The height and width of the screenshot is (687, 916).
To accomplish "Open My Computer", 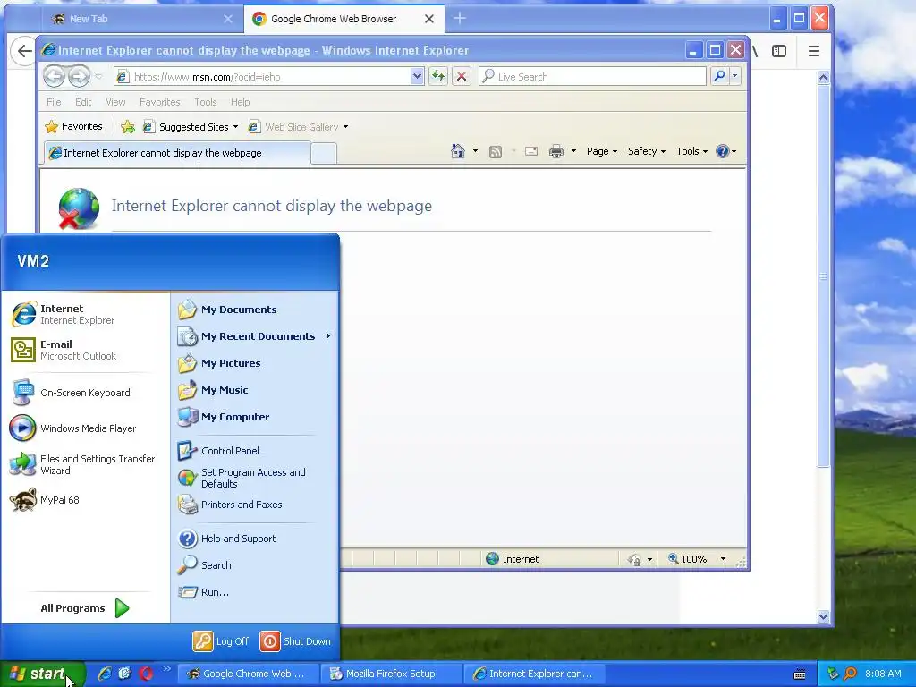I will point(224,417).
